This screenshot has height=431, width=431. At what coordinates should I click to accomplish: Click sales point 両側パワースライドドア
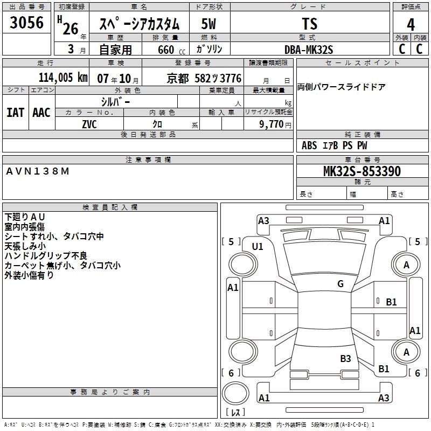tap(342, 87)
